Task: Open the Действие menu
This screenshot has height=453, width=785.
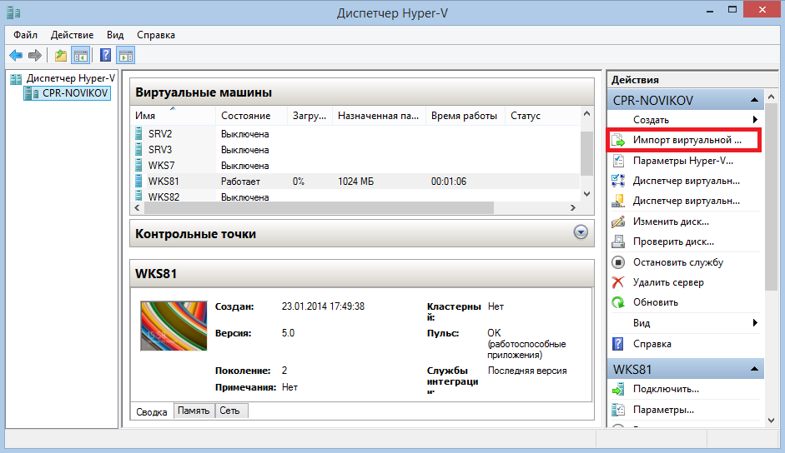Action: click(72, 35)
